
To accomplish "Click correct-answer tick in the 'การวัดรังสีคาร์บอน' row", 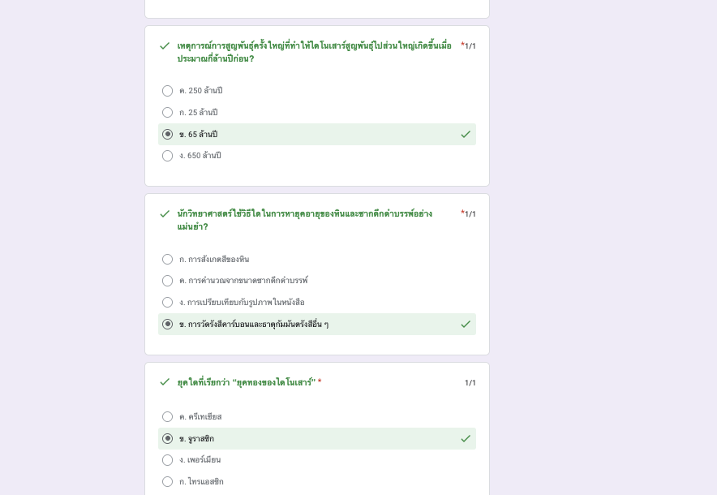I will (x=466, y=325).
